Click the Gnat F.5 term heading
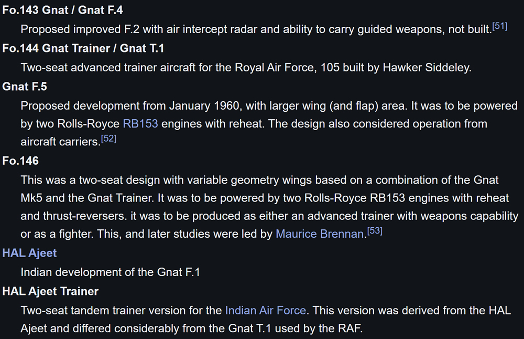 [25, 87]
